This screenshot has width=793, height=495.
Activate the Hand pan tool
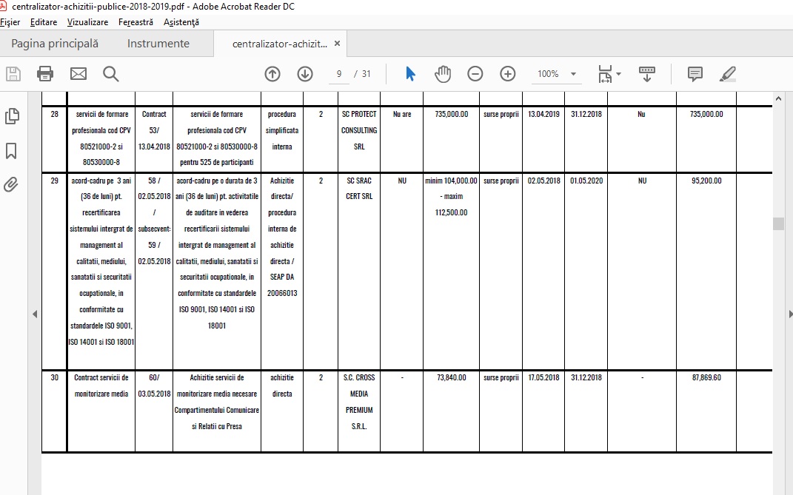443,74
